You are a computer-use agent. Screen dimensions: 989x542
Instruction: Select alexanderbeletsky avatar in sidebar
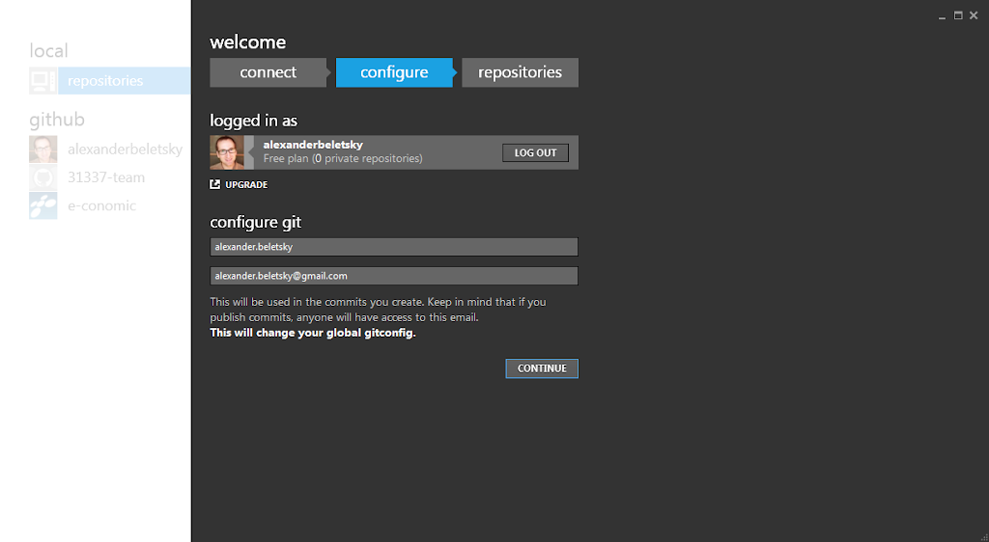tap(42, 149)
